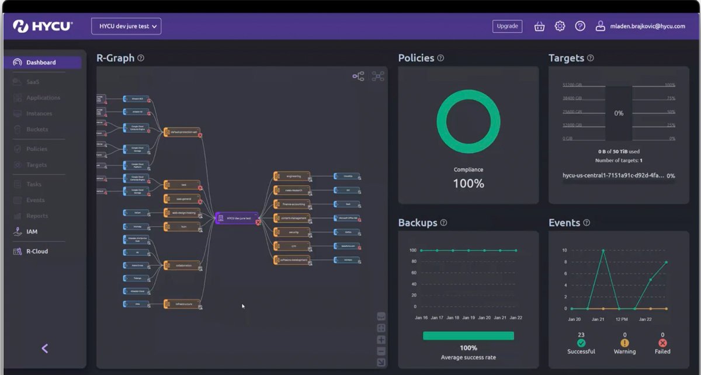The image size is (701, 375).
Task: Switch R-Graph to cluster layout view
Action: click(x=377, y=76)
